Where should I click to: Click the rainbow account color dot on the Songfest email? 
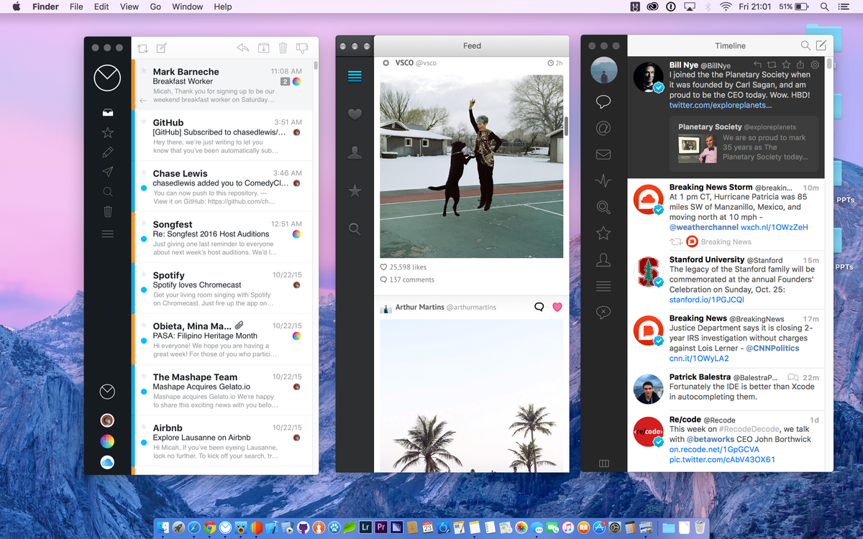click(295, 234)
